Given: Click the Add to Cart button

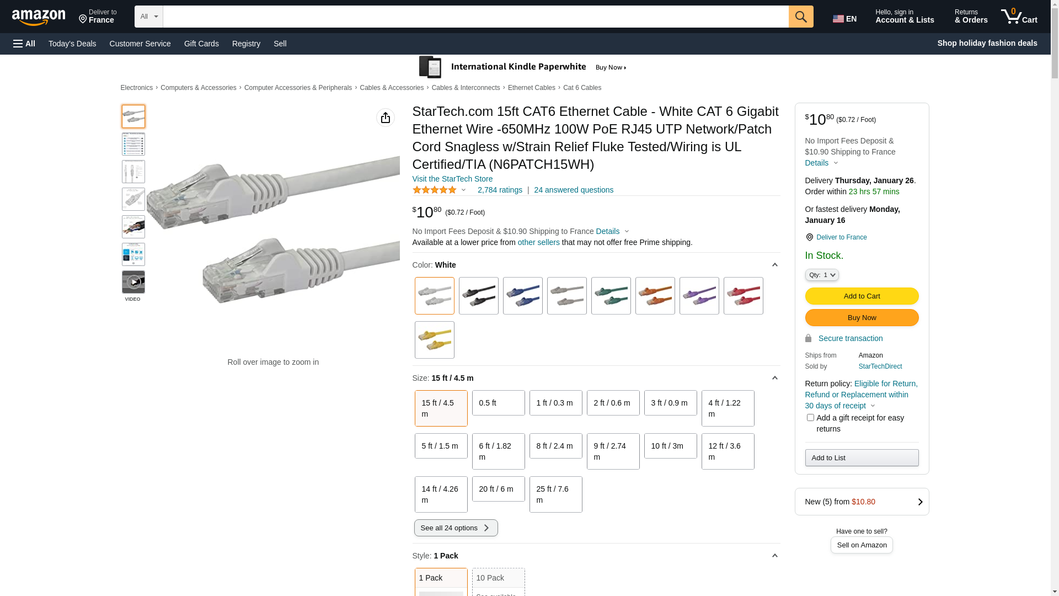Looking at the screenshot, I should point(862,296).
